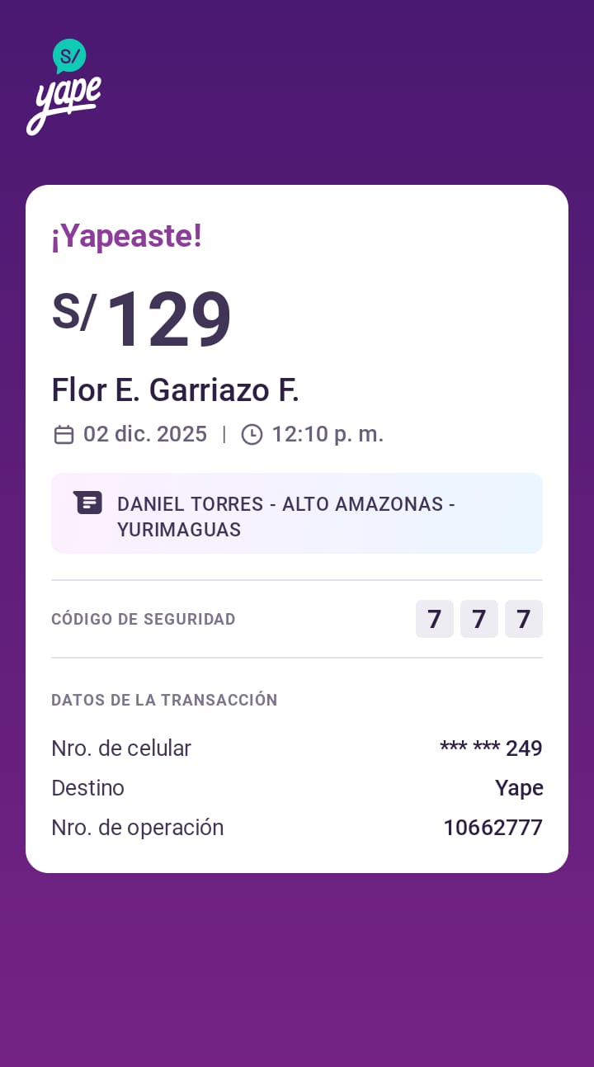
Task: Select the last security code digit box
Action: tap(524, 619)
